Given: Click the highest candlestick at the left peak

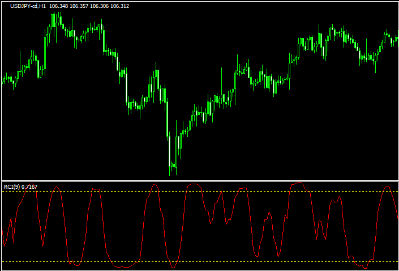Looking at the screenshot, I should (x=55, y=20).
